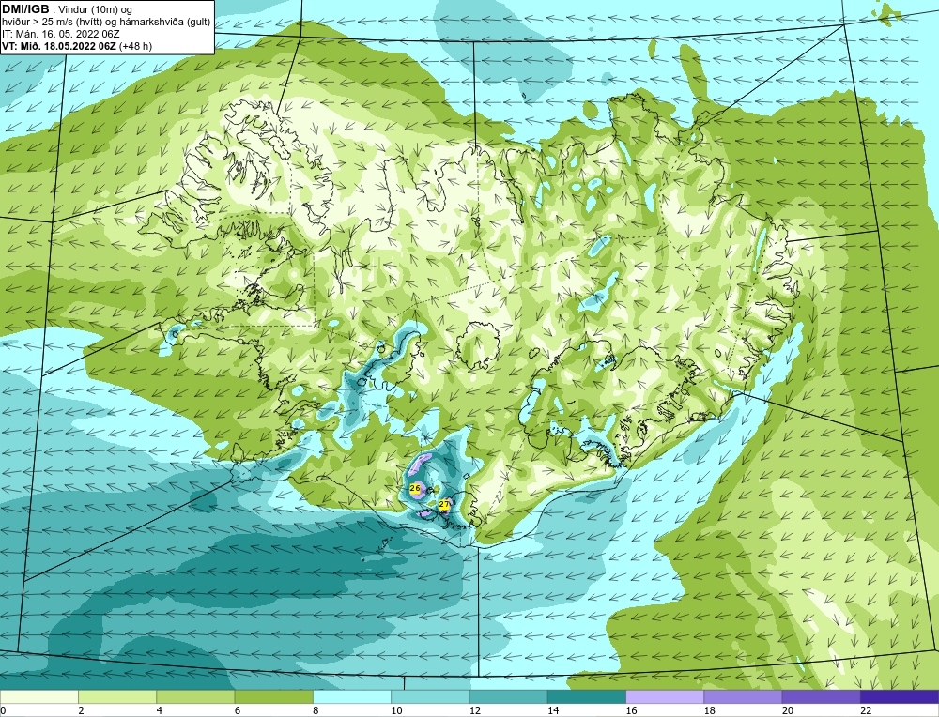Click the legend scale value 0

click(3, 710)
